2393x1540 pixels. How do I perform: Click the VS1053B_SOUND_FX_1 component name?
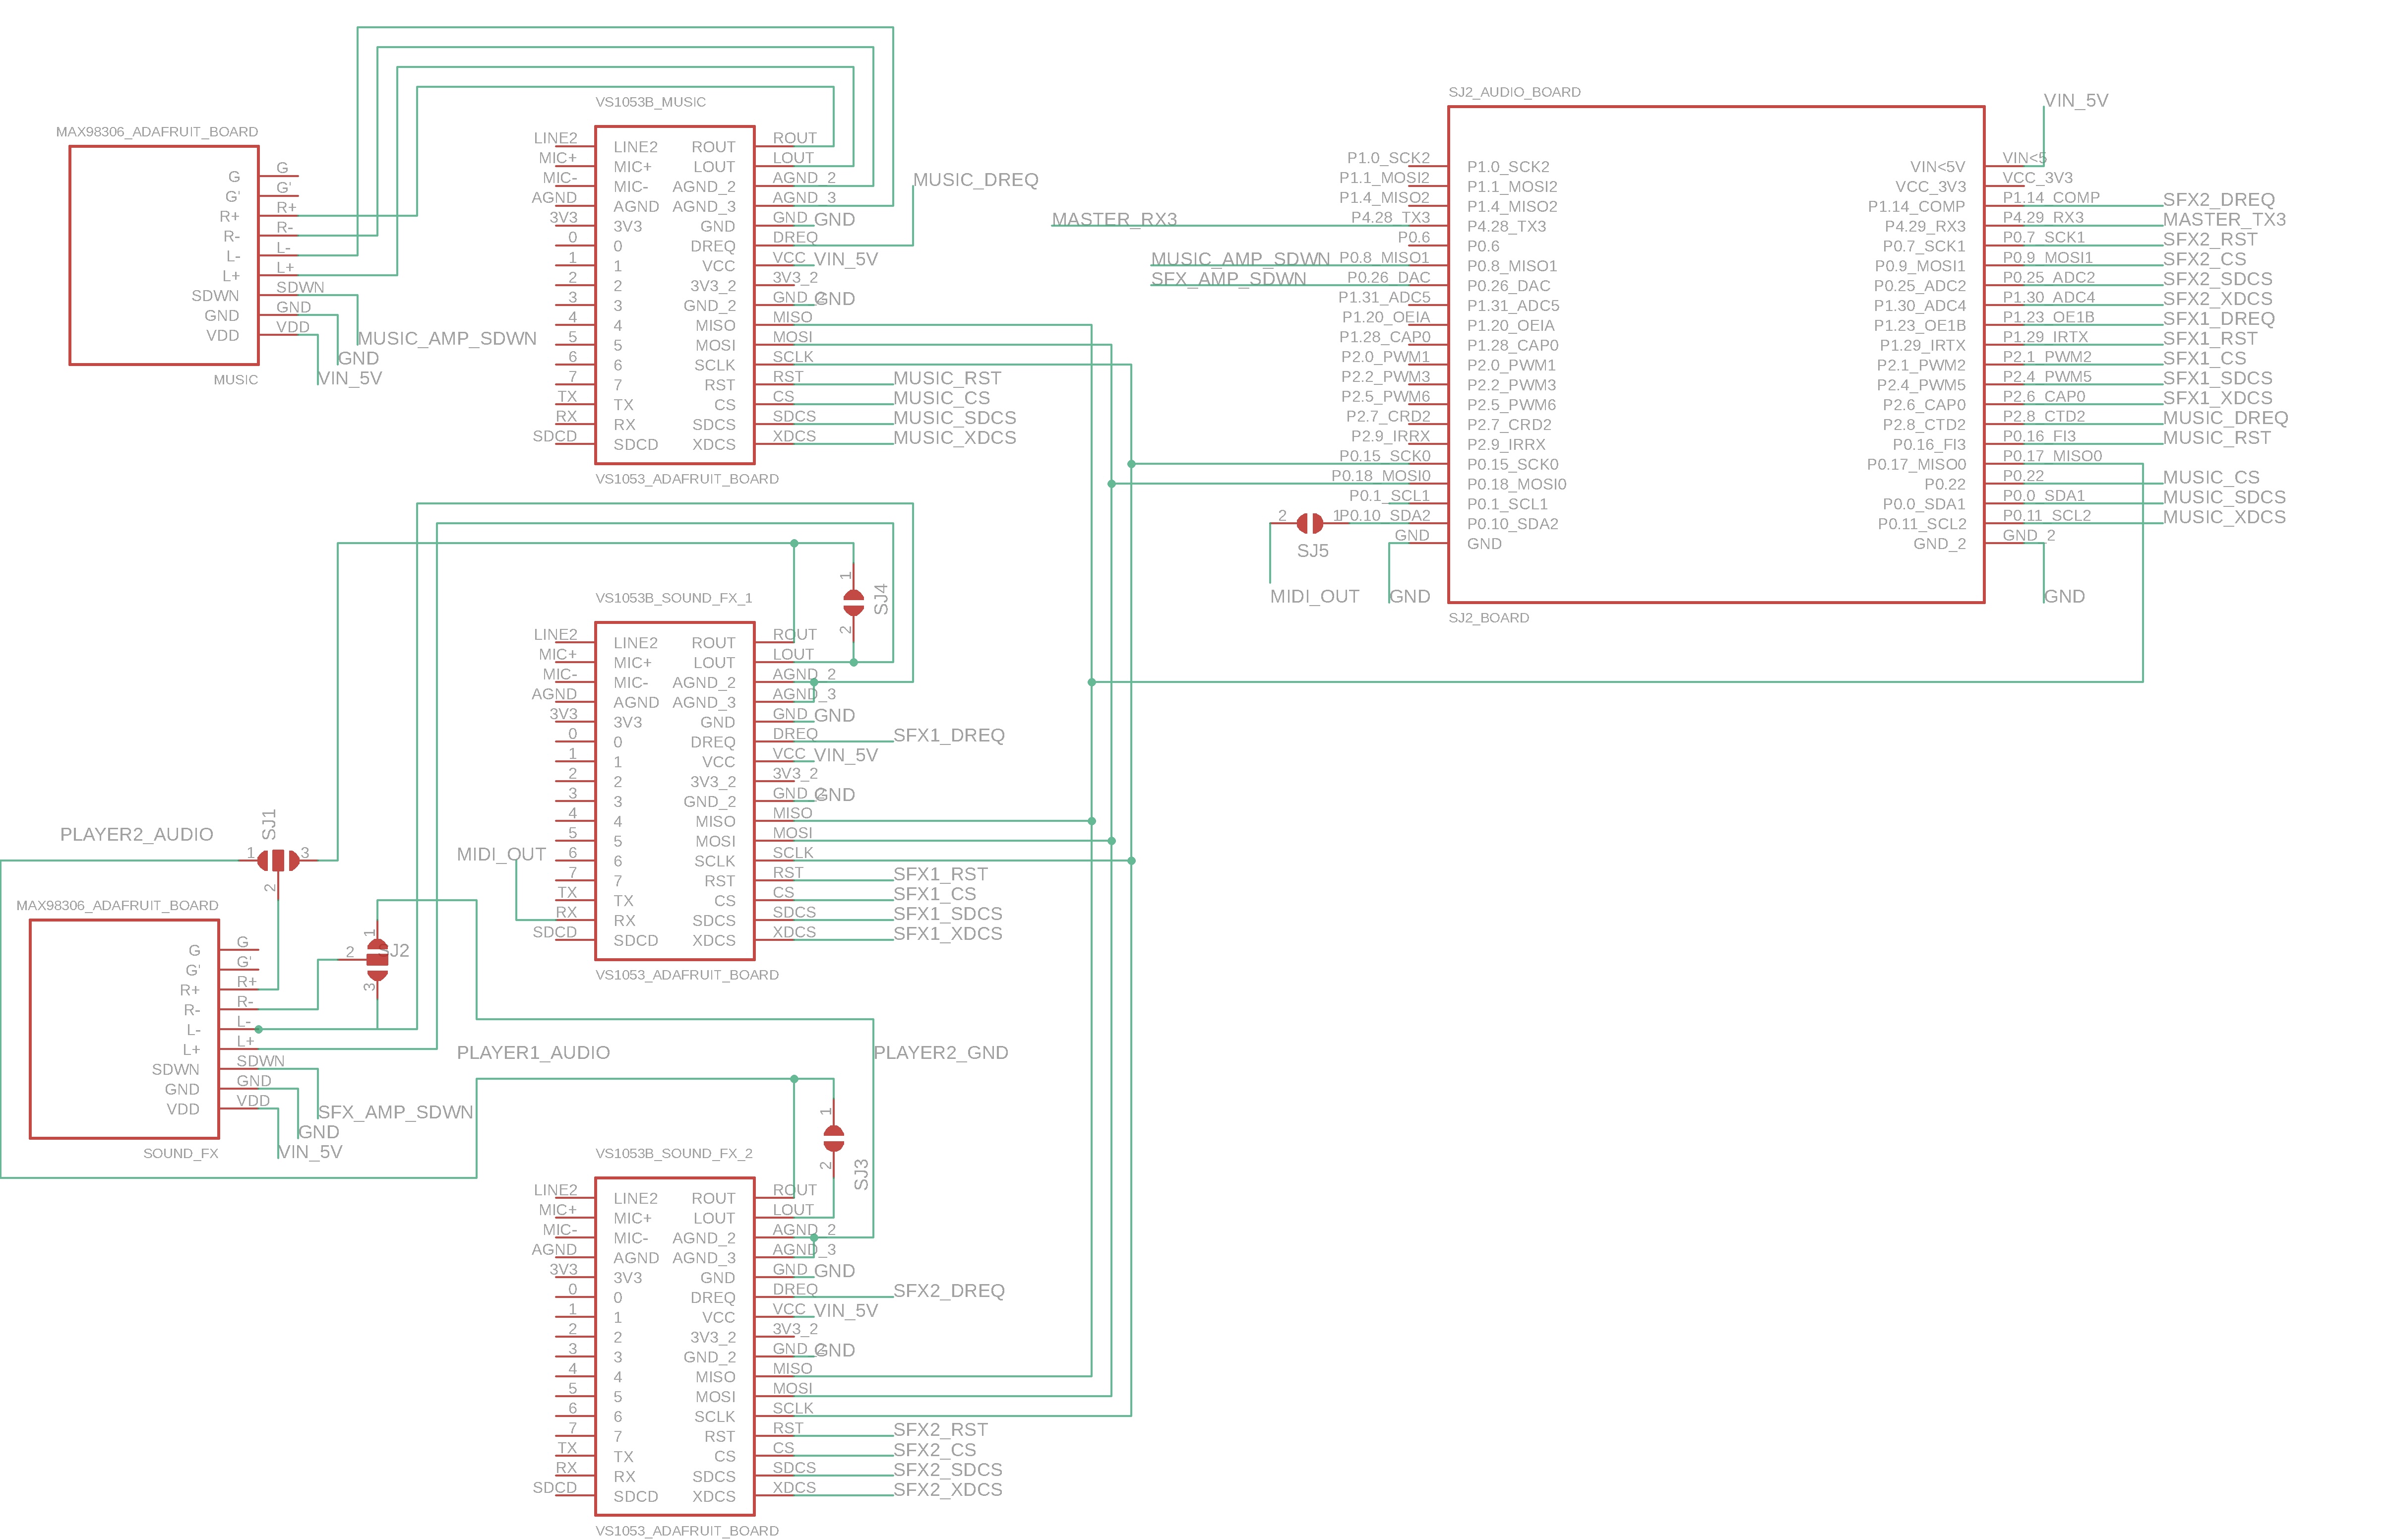pos(674,598)
